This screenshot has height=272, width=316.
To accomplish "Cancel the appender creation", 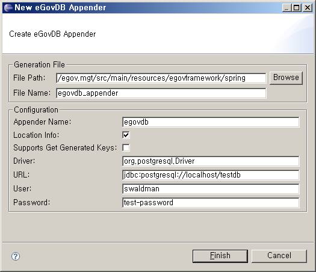I will tap(279, 256).
